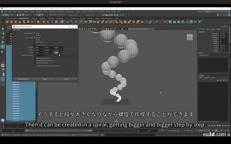This screenshot has width=231, height=144.
Task: Check Assign unique name to children nodes
Action: click(x=35, y=66)
